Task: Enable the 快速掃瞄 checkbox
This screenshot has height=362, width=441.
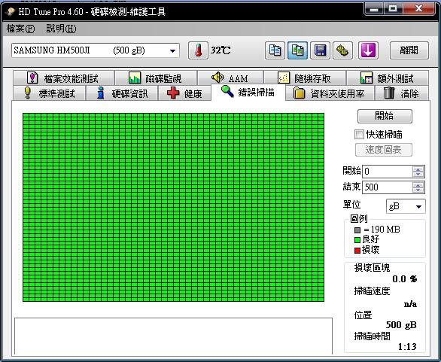Action: (x=359, y=135)
